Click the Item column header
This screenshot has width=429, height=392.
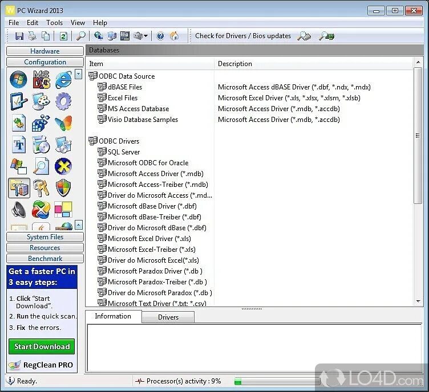[x=150, y=64]
